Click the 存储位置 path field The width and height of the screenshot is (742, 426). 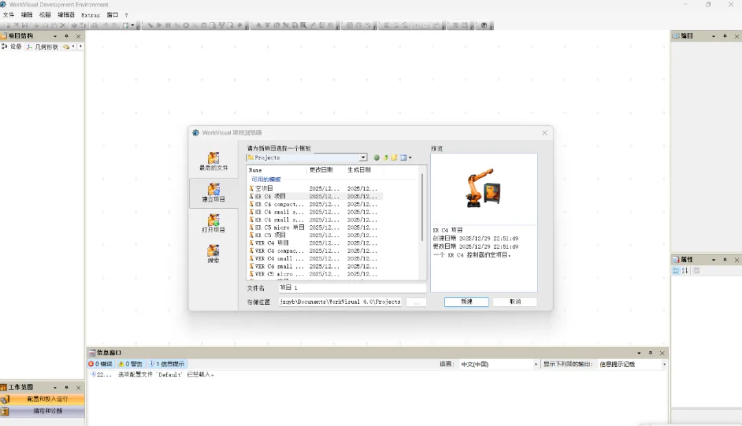[340, 302]
